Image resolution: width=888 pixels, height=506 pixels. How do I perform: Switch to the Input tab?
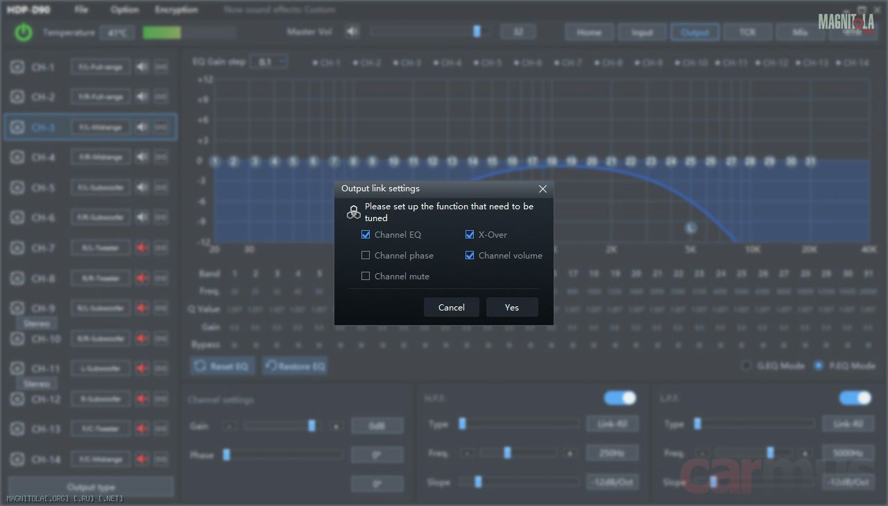point(642,33)
